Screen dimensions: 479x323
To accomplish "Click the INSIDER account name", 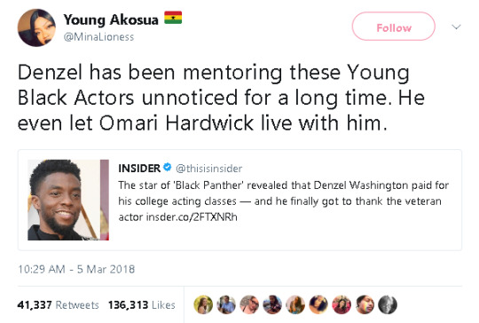I will pyautogui.click(x=139, y=168).
